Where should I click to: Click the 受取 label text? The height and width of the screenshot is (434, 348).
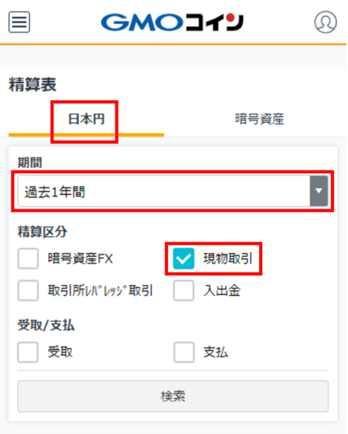coord(61,352)
